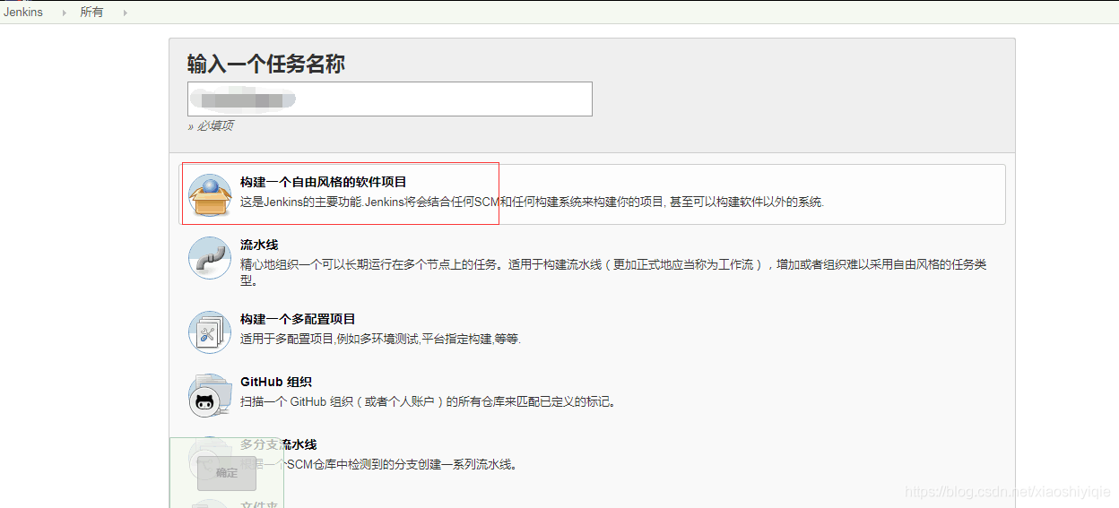Click the multi-configuration project tools icon
Image resolution: width=1119 pixels, height=508 pixels.
(210, 332)
